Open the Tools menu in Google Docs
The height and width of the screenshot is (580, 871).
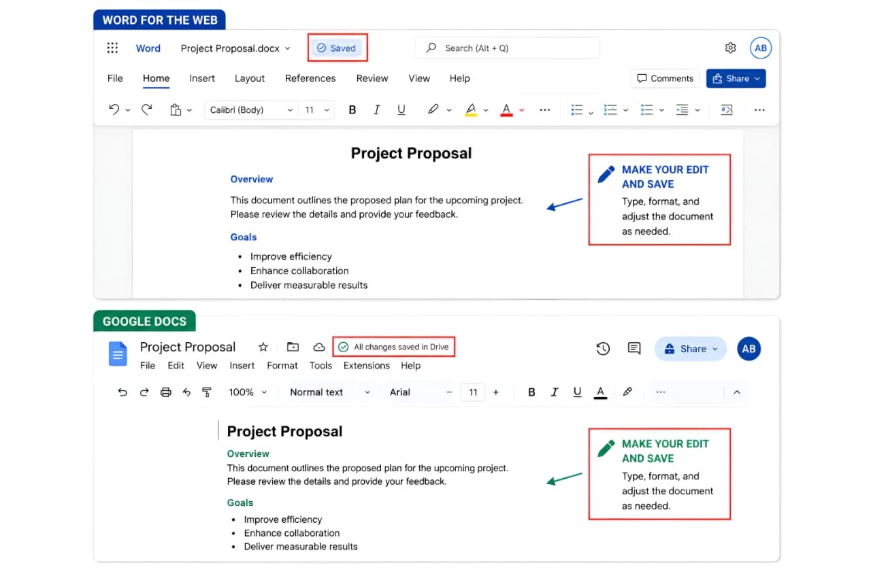[x=321, y=365]
